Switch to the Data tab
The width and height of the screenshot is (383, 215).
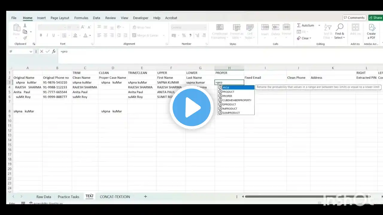(x=96, y=18)
